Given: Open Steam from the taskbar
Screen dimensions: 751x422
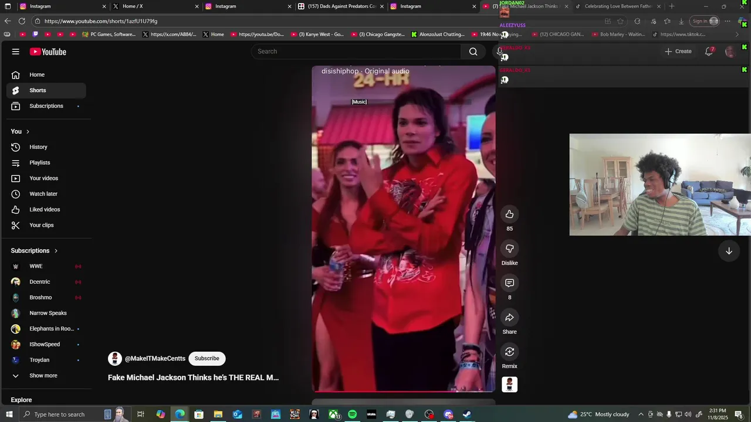Looking at the screenshot, I should pos(467,414).
